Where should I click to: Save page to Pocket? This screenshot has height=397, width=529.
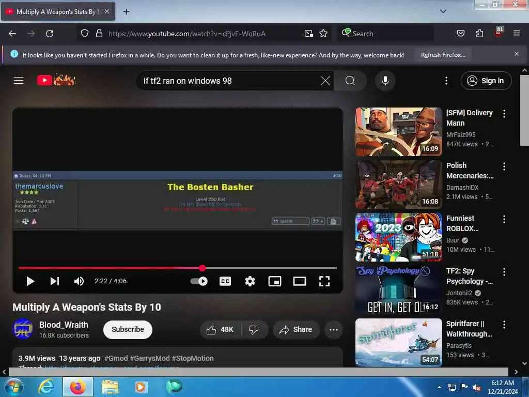pos(460,34)
